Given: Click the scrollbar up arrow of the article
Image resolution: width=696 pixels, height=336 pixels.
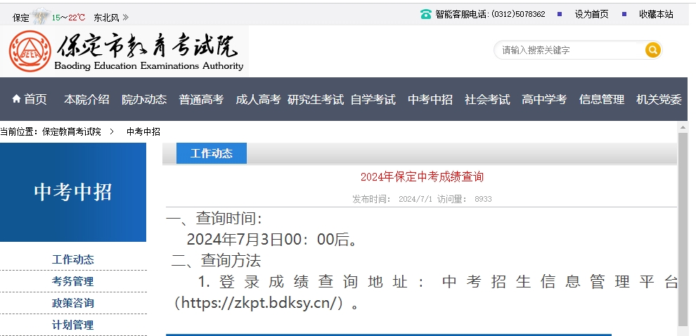Looking at the screenshot, I should pyautogui.click(x=683, y=127).
